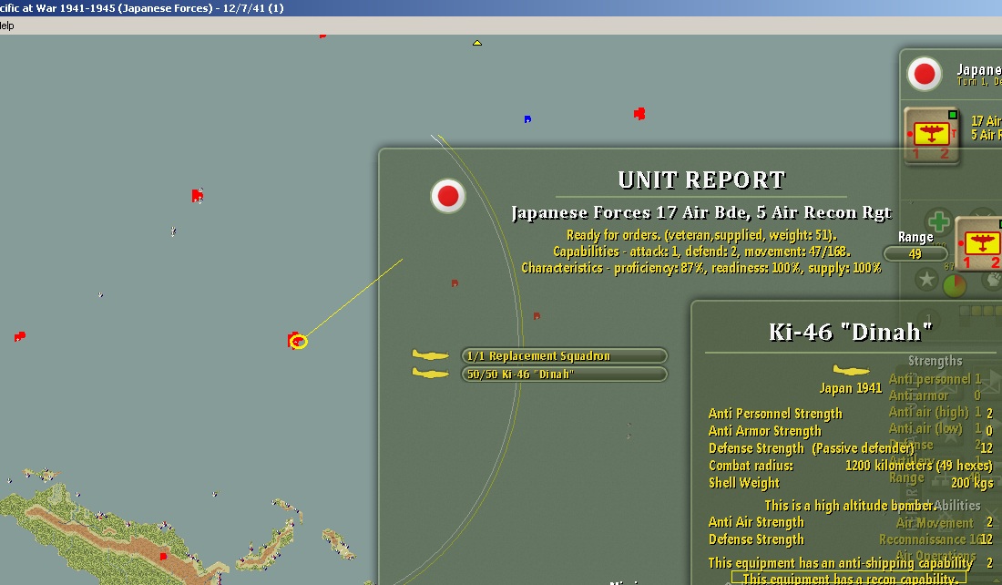Viewport: 1002px width, 585px height.
Task: Click the green and red pie chart icon
Action: 954,286
